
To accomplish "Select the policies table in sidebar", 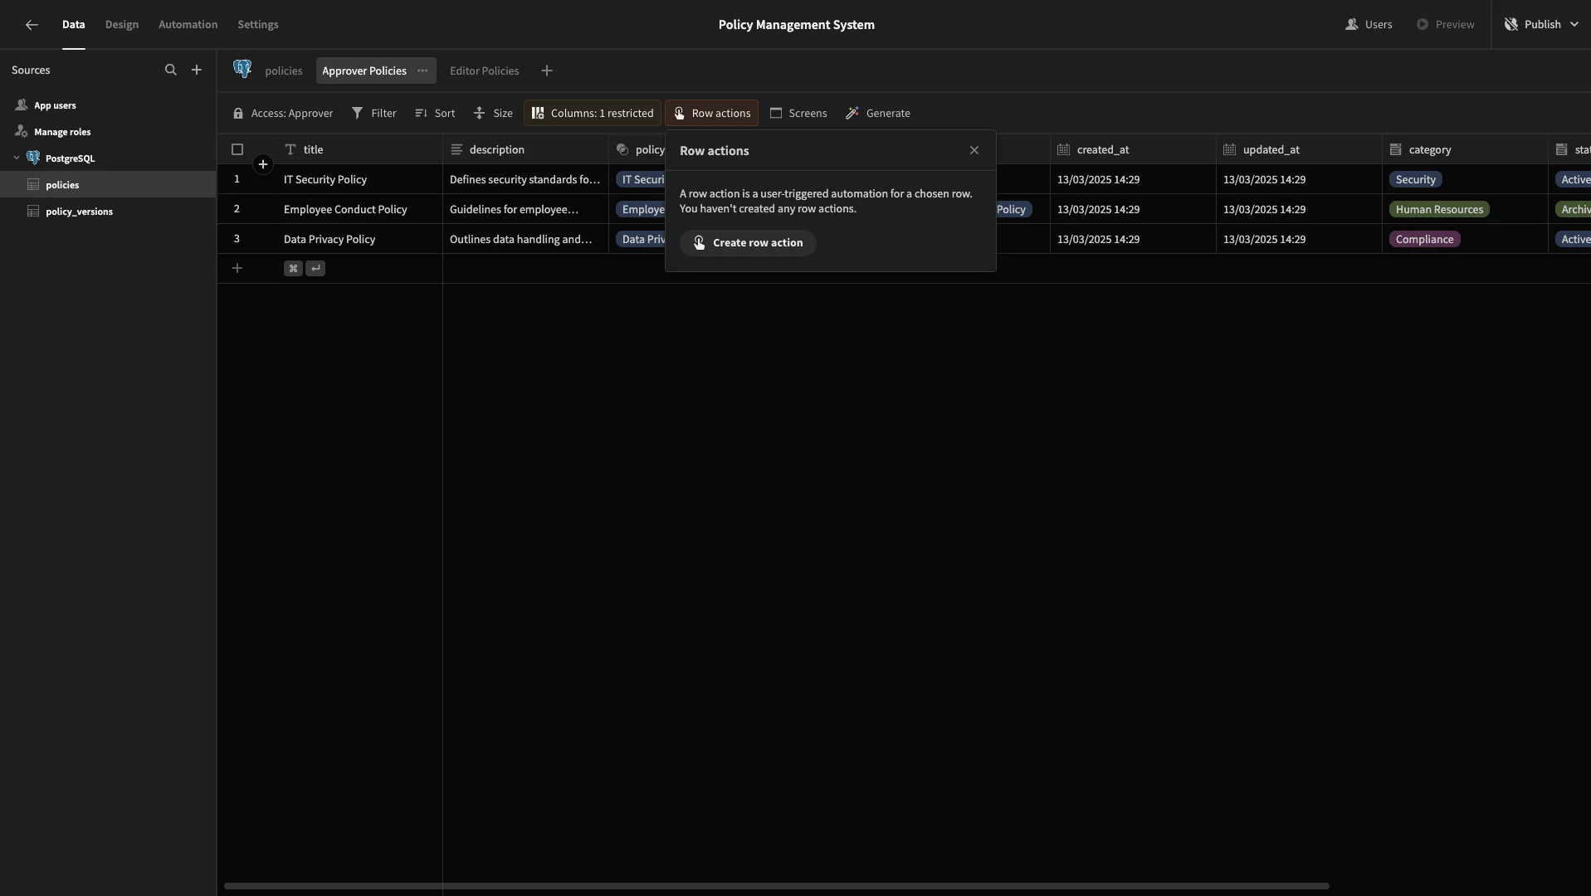I will pos(108,185).
